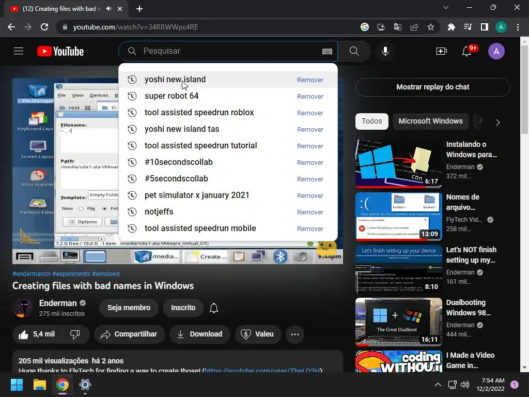Open the on-screen keyboard in search box
Image resolution: width=529 pixels, height=397 pixels.
click(327, 51)
